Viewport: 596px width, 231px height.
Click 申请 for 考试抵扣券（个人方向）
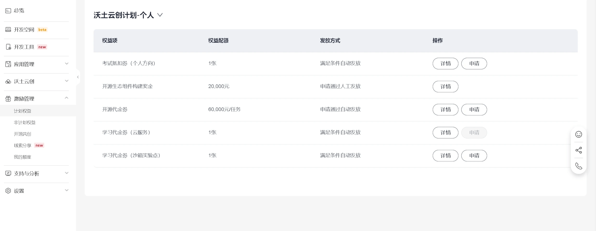(x=474, y=64)
